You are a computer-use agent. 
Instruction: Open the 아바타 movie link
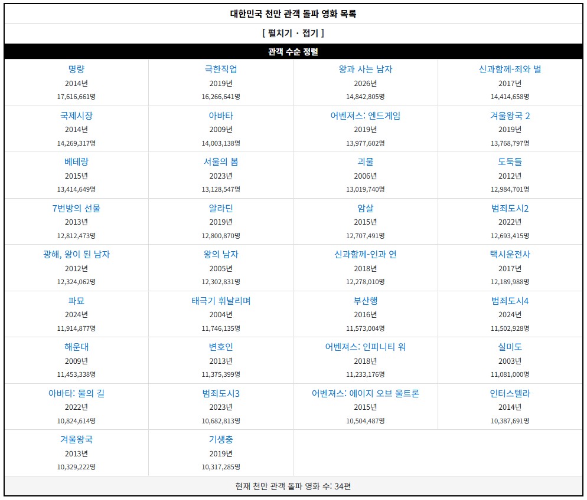point(221,116)
